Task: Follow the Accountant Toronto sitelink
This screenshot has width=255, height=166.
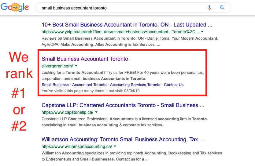Action: 89,85
